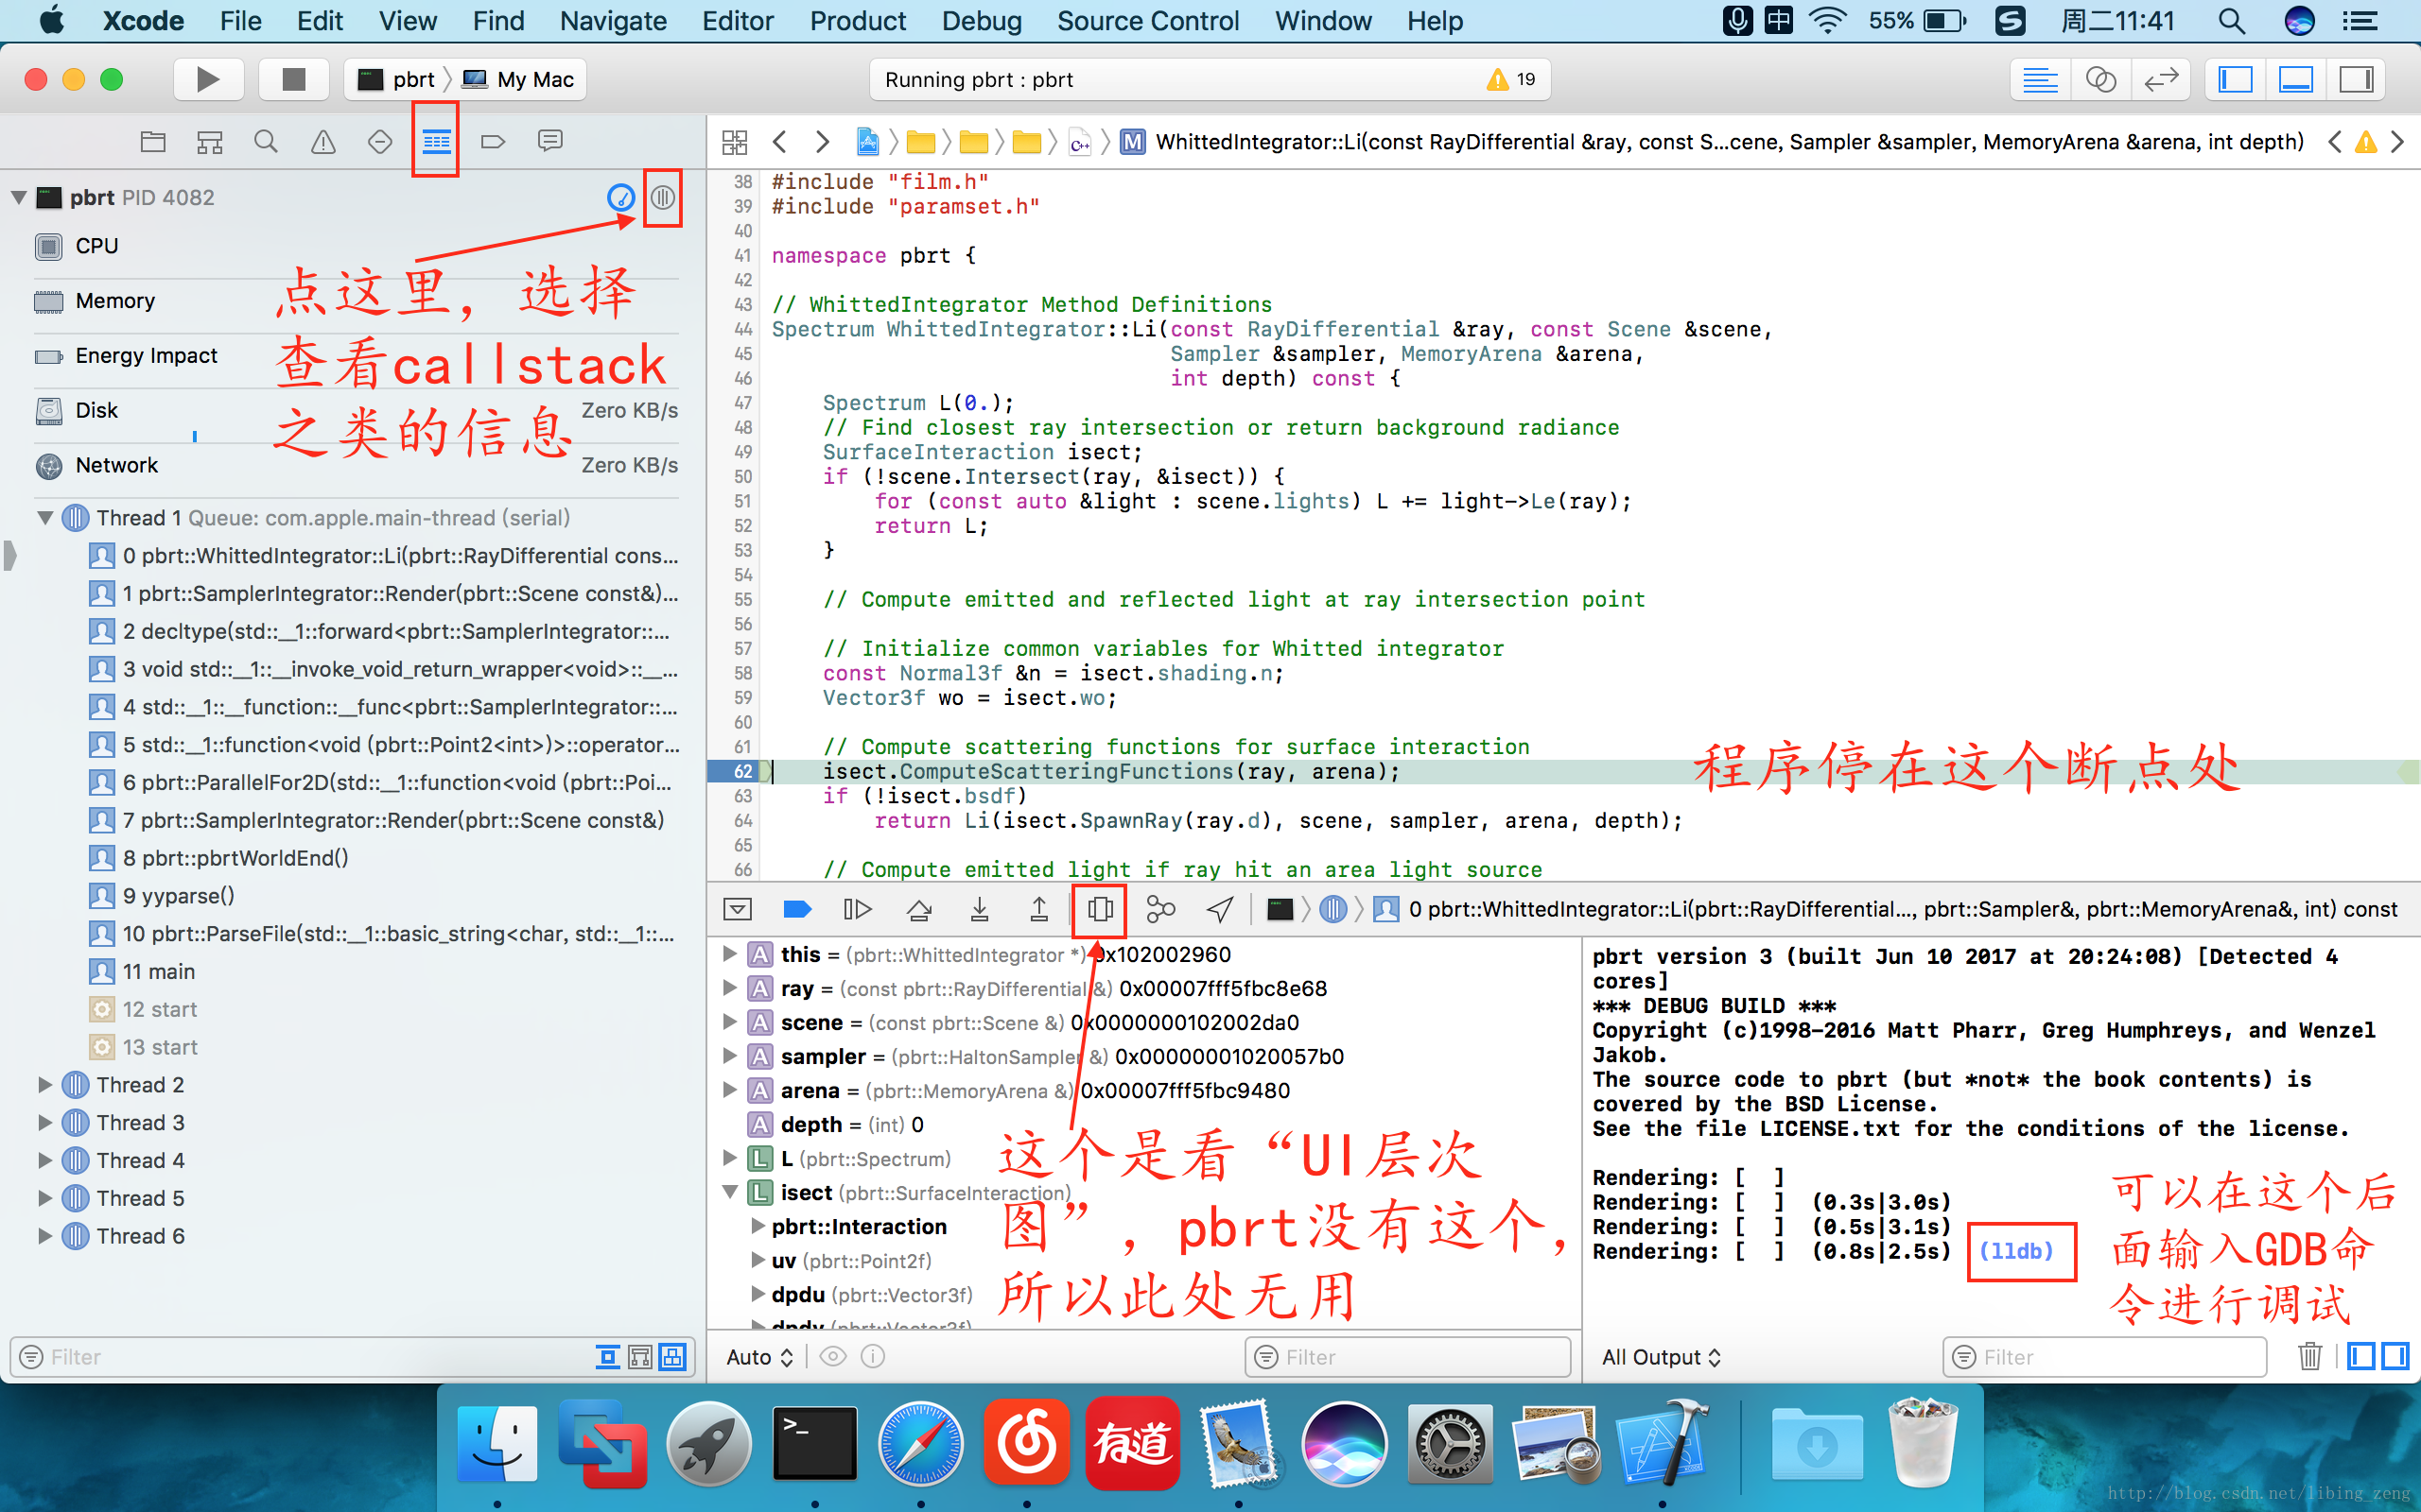The image size is (2421, 1512).
Task: Select the Network gauge
Action: [x=357, y=465]
